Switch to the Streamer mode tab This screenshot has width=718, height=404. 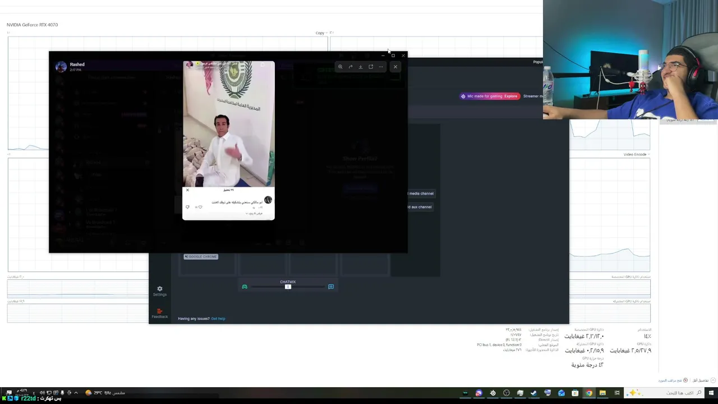(x=533, y=96)
